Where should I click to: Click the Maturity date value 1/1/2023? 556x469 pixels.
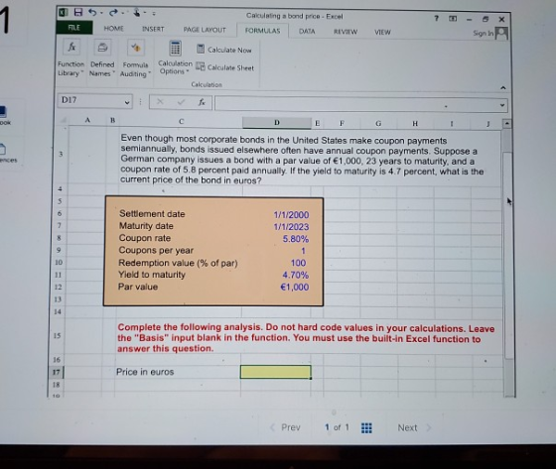[x=291, y=227]
